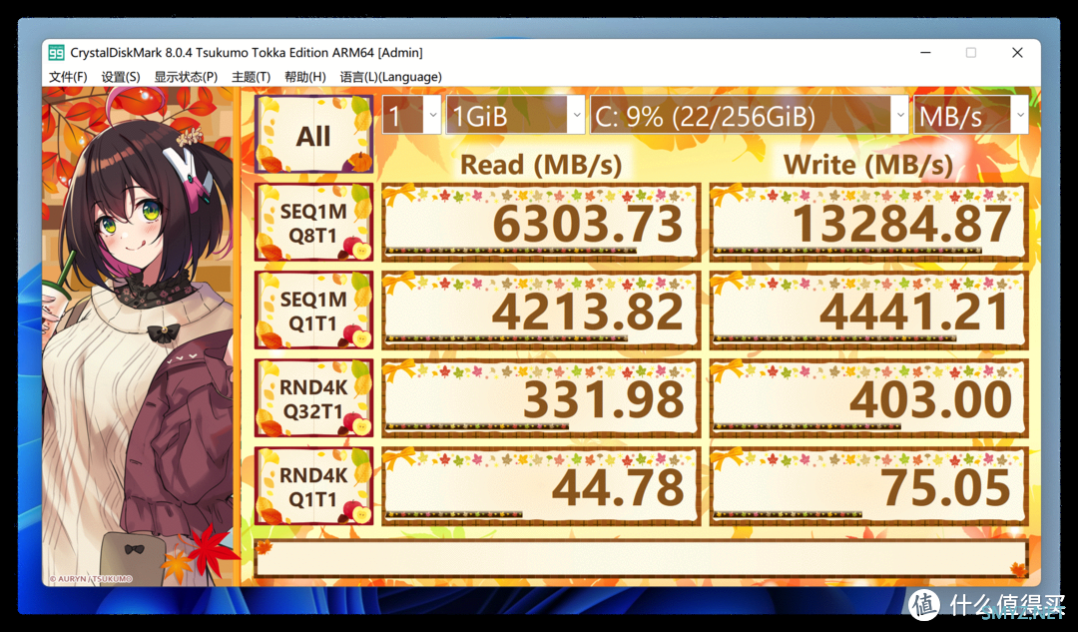Click the 403.00 random write result

869,398
